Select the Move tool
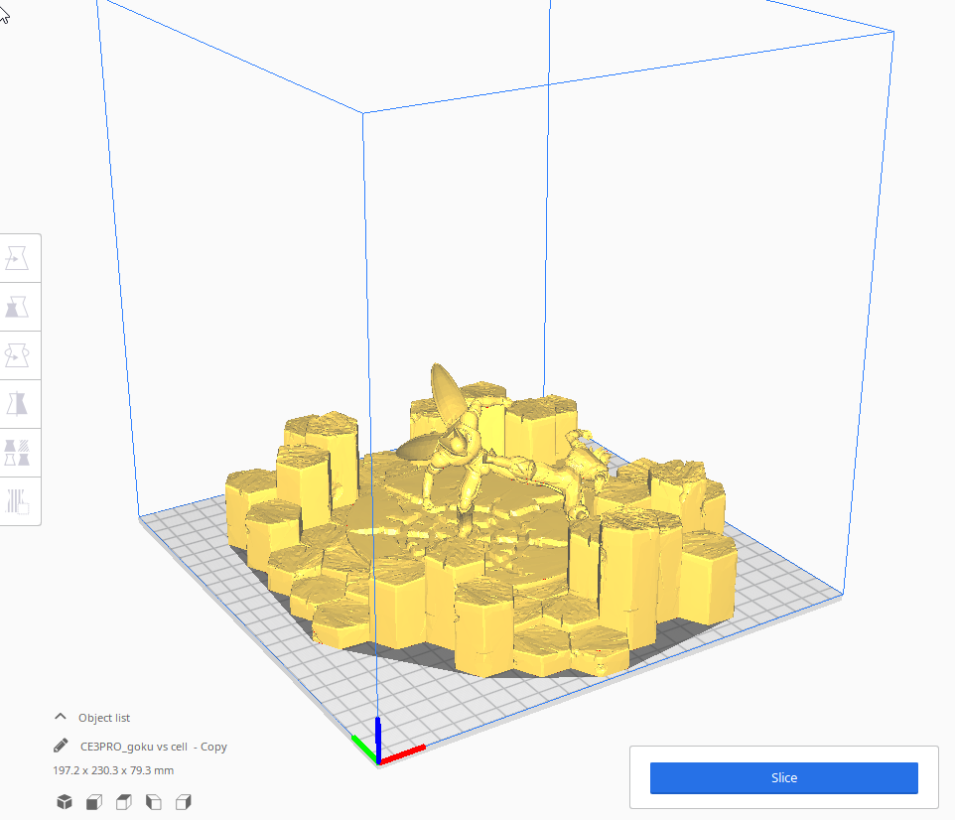 [20, 256]
